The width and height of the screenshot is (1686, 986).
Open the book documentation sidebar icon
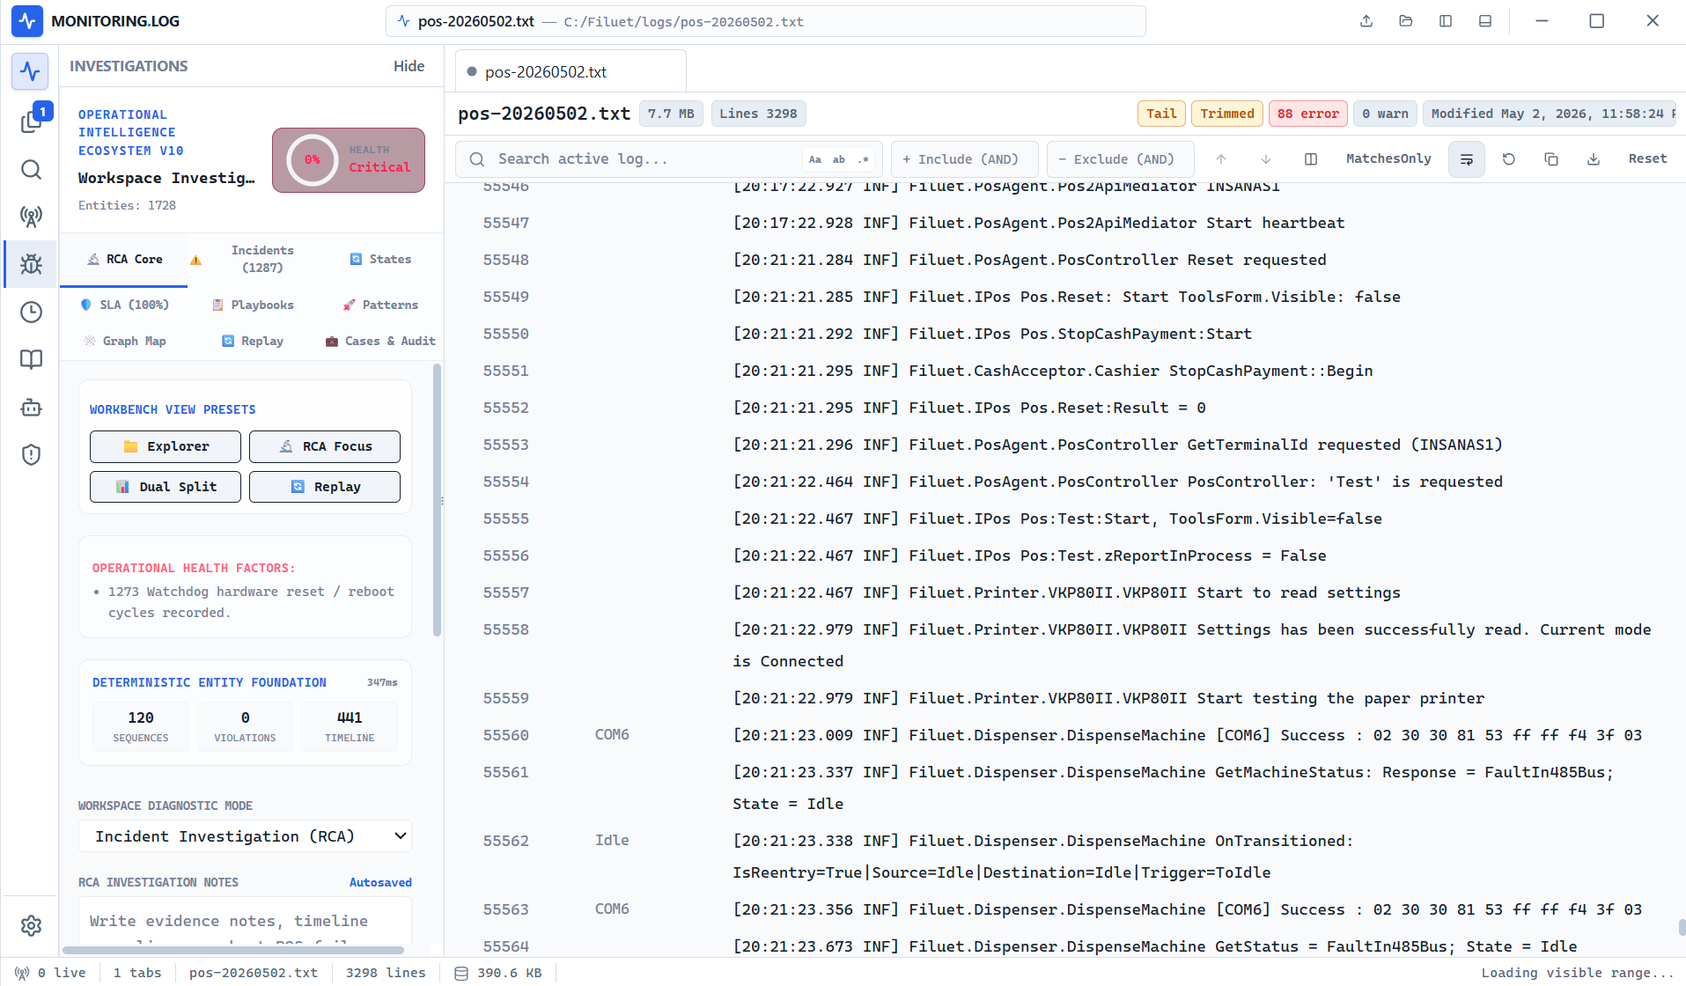[x=31, y=359]
